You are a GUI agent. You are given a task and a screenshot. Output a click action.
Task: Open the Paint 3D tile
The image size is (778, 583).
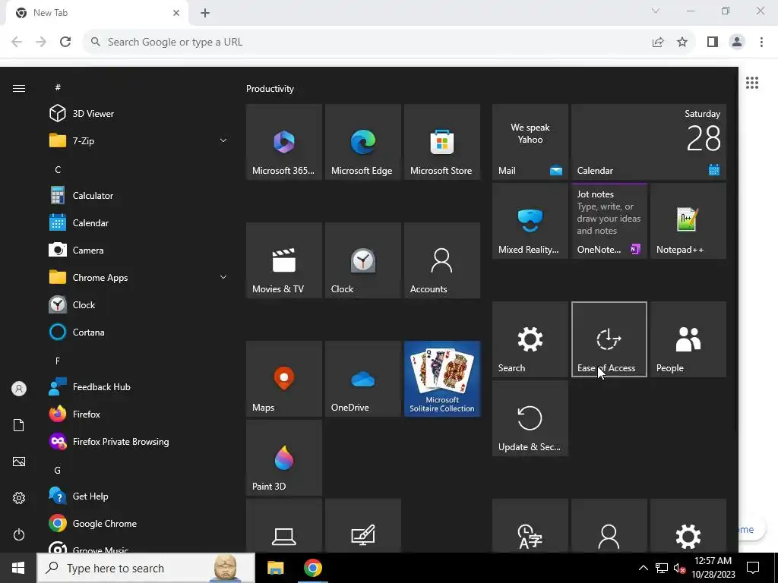[x=284, y=458]
